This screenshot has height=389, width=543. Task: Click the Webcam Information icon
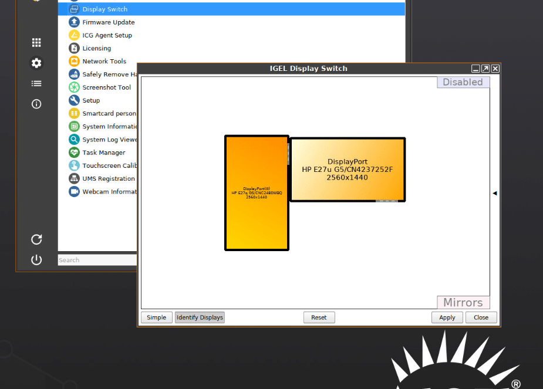pyautogui.click(x=74, y=191)
